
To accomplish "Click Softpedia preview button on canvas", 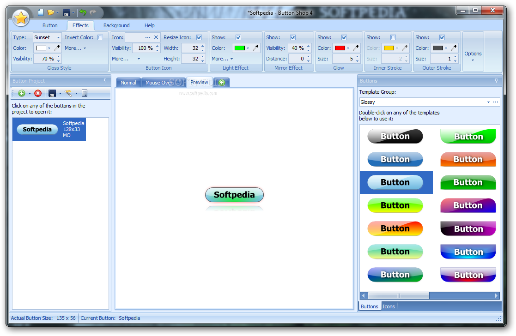I will tap(234, 195).
